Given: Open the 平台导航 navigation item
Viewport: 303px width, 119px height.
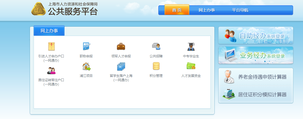Looking at the screenshot, I should coord(240,10).
